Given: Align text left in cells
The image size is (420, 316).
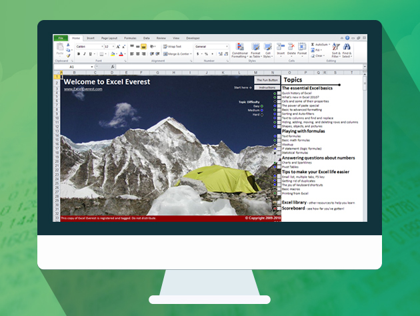Looking at the screenshot, I should point(132,54).
